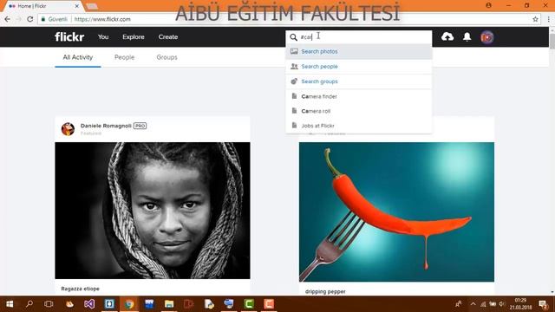Screen dimensions: 555x312
Task: Switch to All Activity tab
Action: pyautogui.click(x=78, y=57)
